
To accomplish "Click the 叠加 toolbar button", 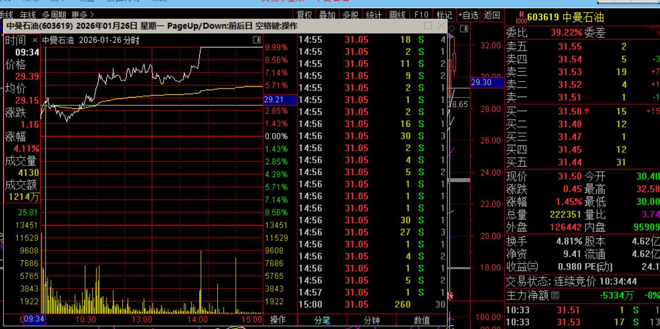I will point(328,15).
